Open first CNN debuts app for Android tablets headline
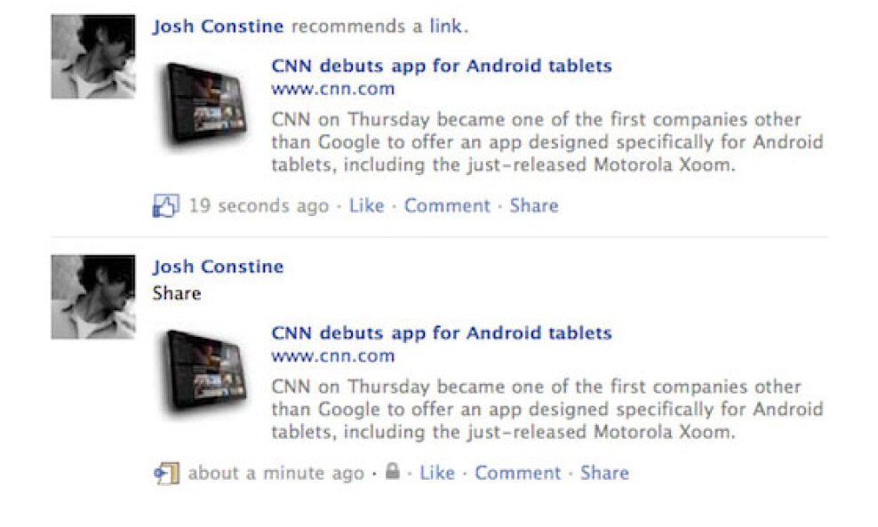 point(442,66)
